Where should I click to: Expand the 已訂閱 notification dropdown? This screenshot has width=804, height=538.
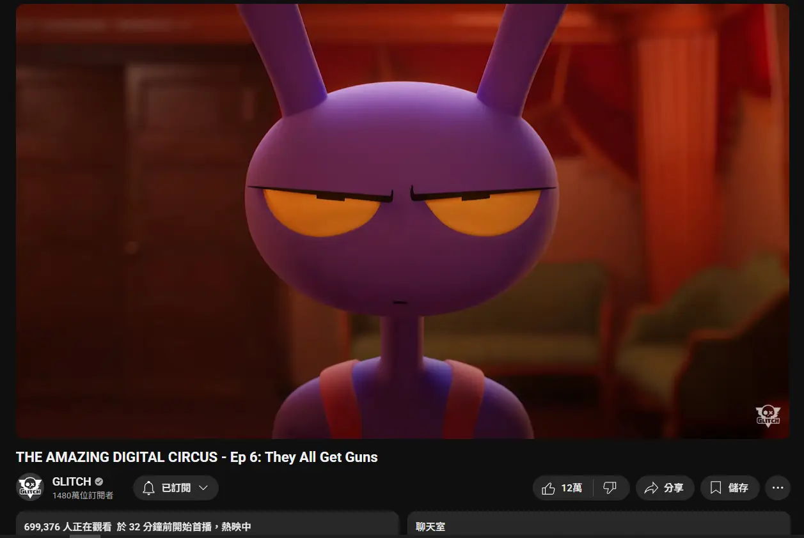(x=176, y=488)
